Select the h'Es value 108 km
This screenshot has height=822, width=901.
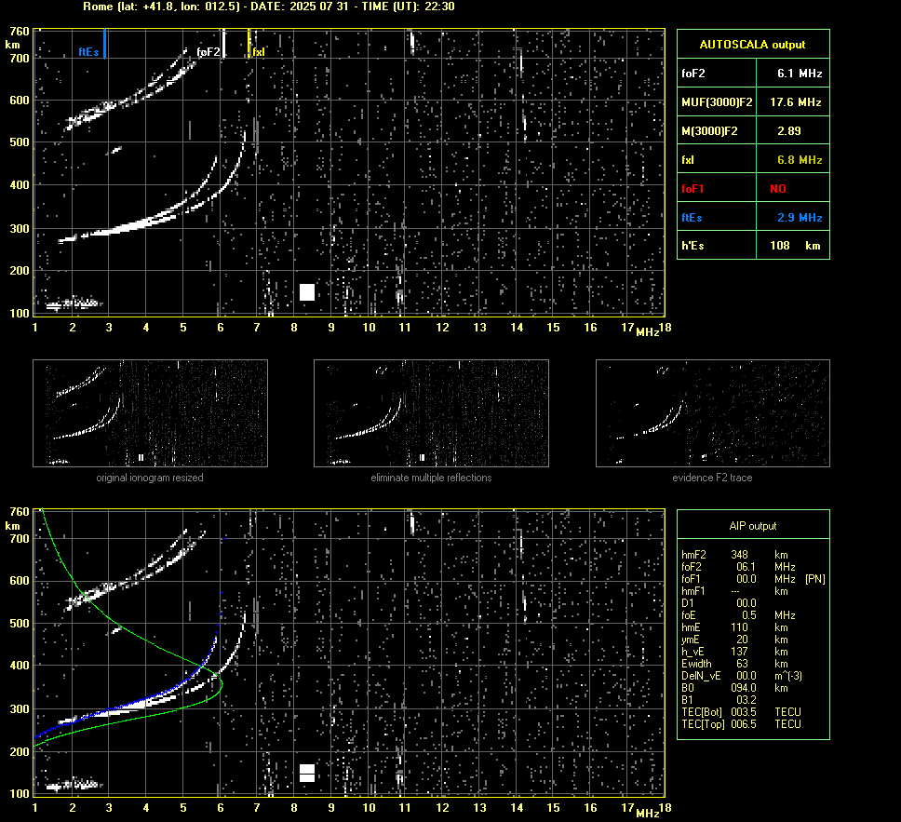tap(795, 246)
